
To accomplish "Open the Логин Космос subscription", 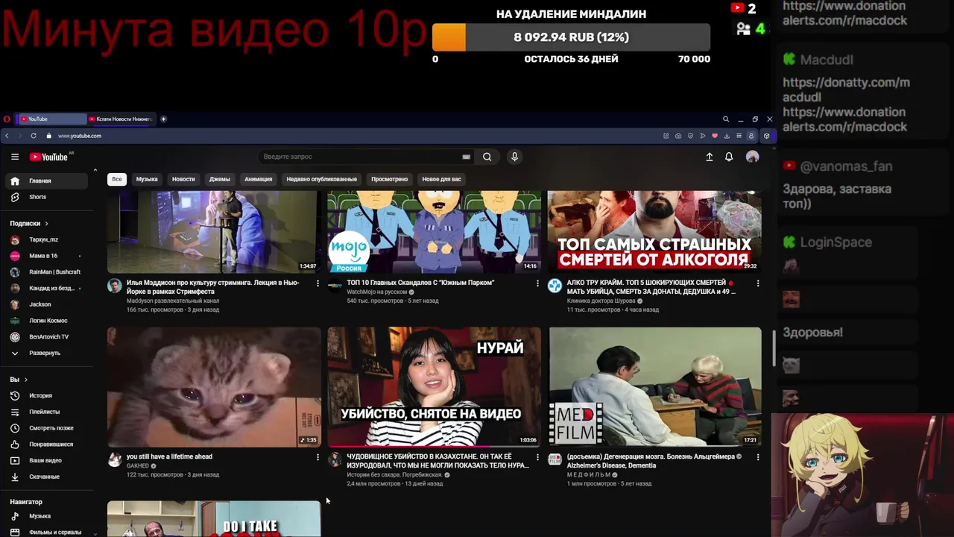I will tap(46, 321).
